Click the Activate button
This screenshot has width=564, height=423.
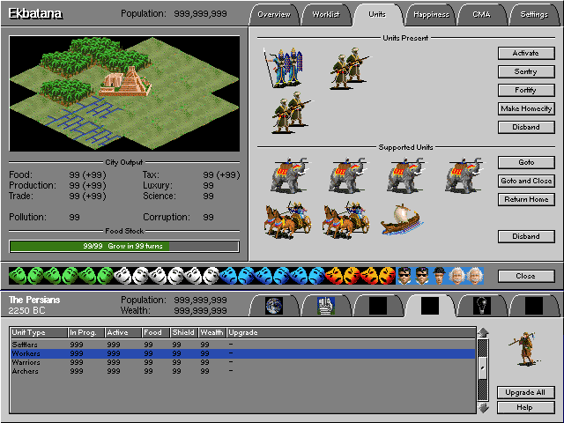click(526, 53)
